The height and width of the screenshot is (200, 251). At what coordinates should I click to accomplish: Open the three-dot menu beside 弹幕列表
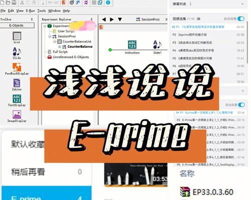coord(190,4)
